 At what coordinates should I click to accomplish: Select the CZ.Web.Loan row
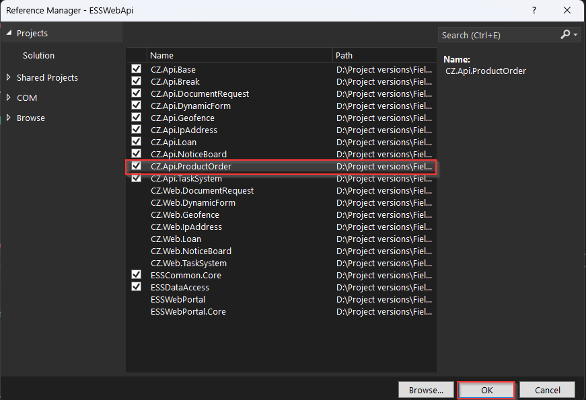tap(281, 239)
